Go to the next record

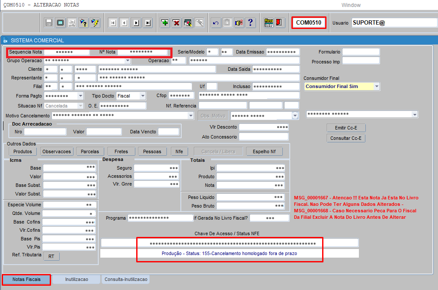(136, 23)
